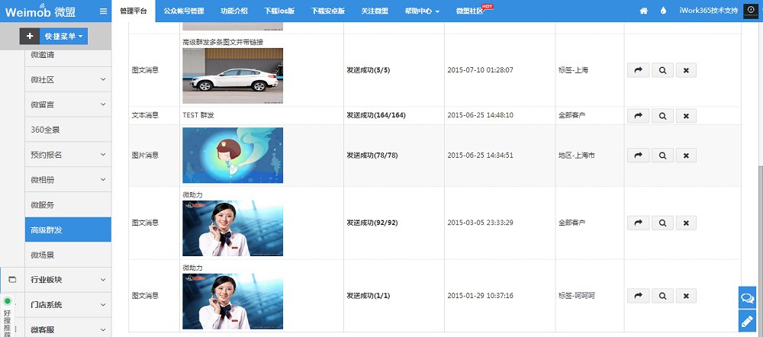Viewport: 763px width, 337px height.
Task: Delete the 地区-上海市 image message
Action: 686,156
